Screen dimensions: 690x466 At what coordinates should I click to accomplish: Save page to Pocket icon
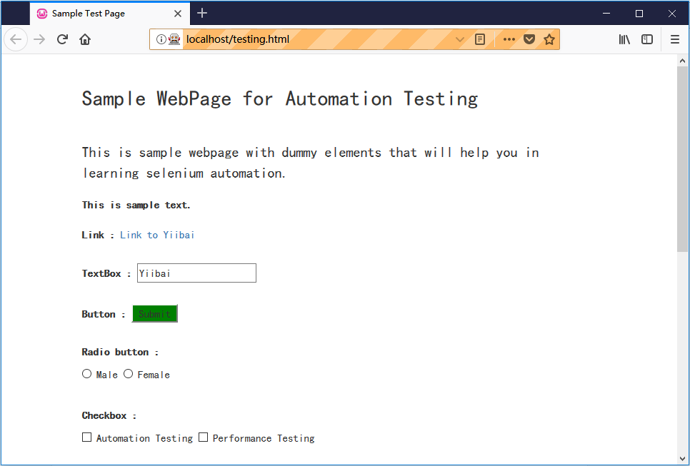(x=529, y=39)
